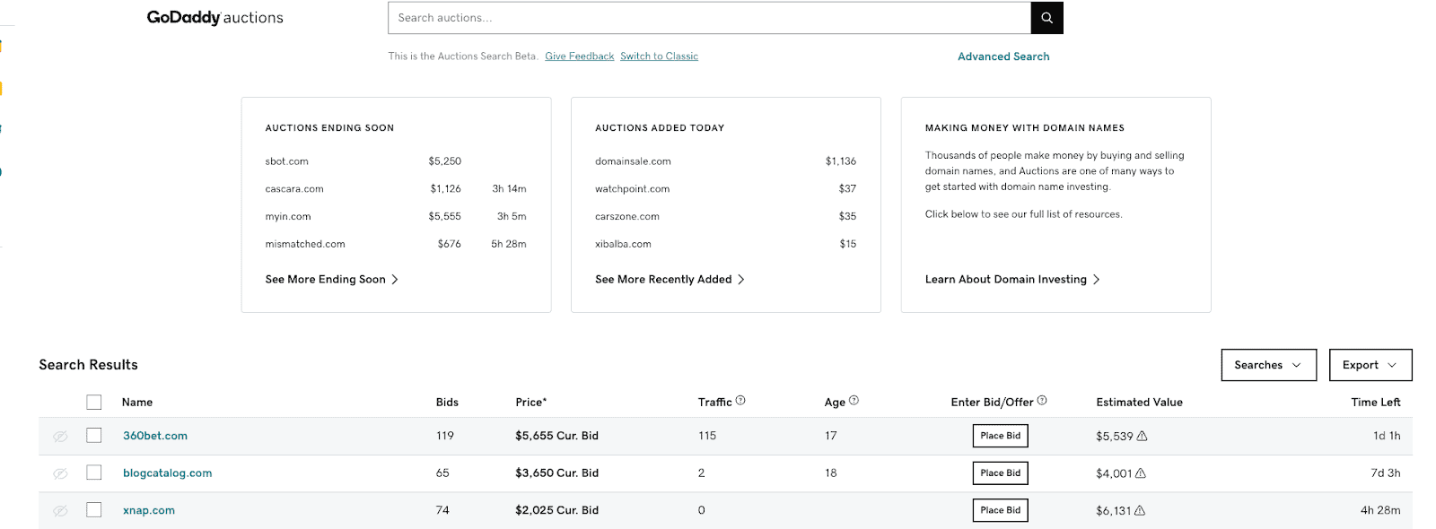Click the $3,650 Cur. Bid price

point(556,473)
